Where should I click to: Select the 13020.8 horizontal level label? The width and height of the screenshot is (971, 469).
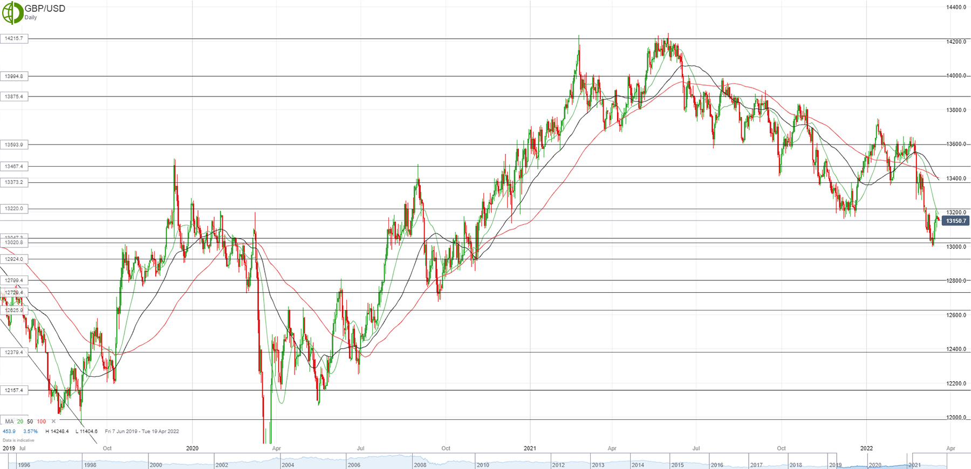pyautogui.click(x=14, y=243)
